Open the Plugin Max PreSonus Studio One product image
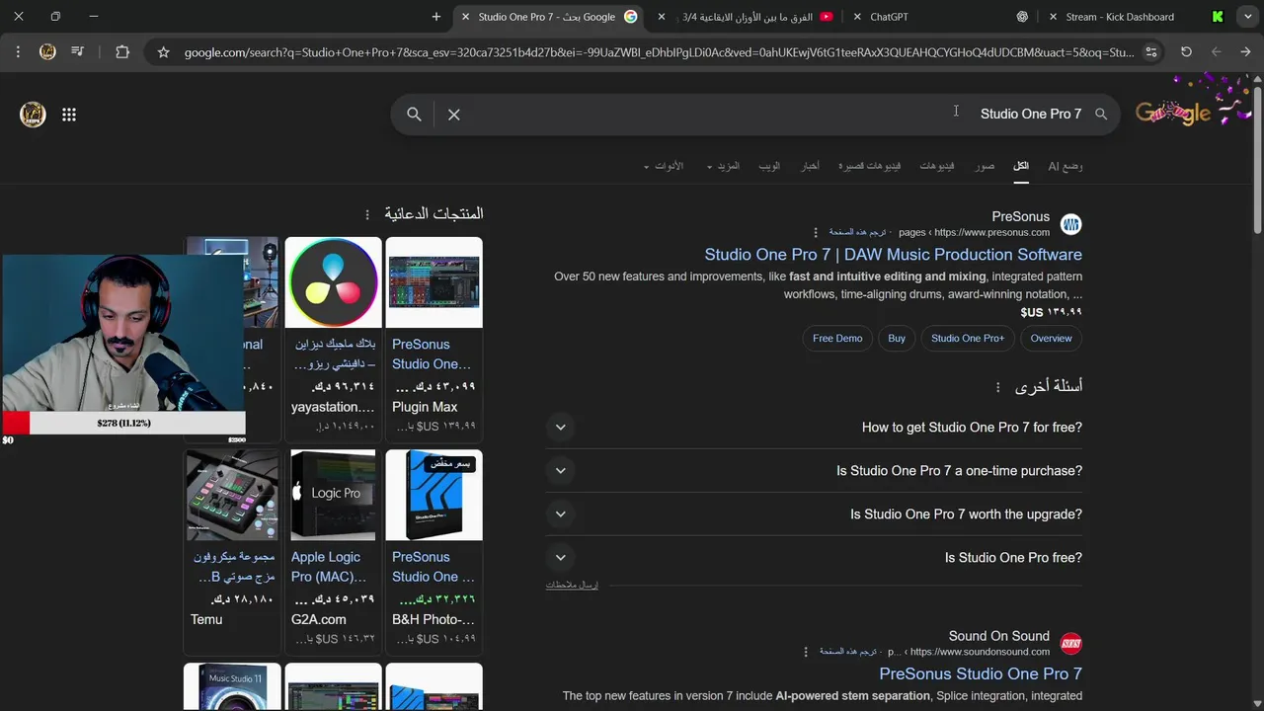Viewport: 1264px width, 711px height. point(434,282)
